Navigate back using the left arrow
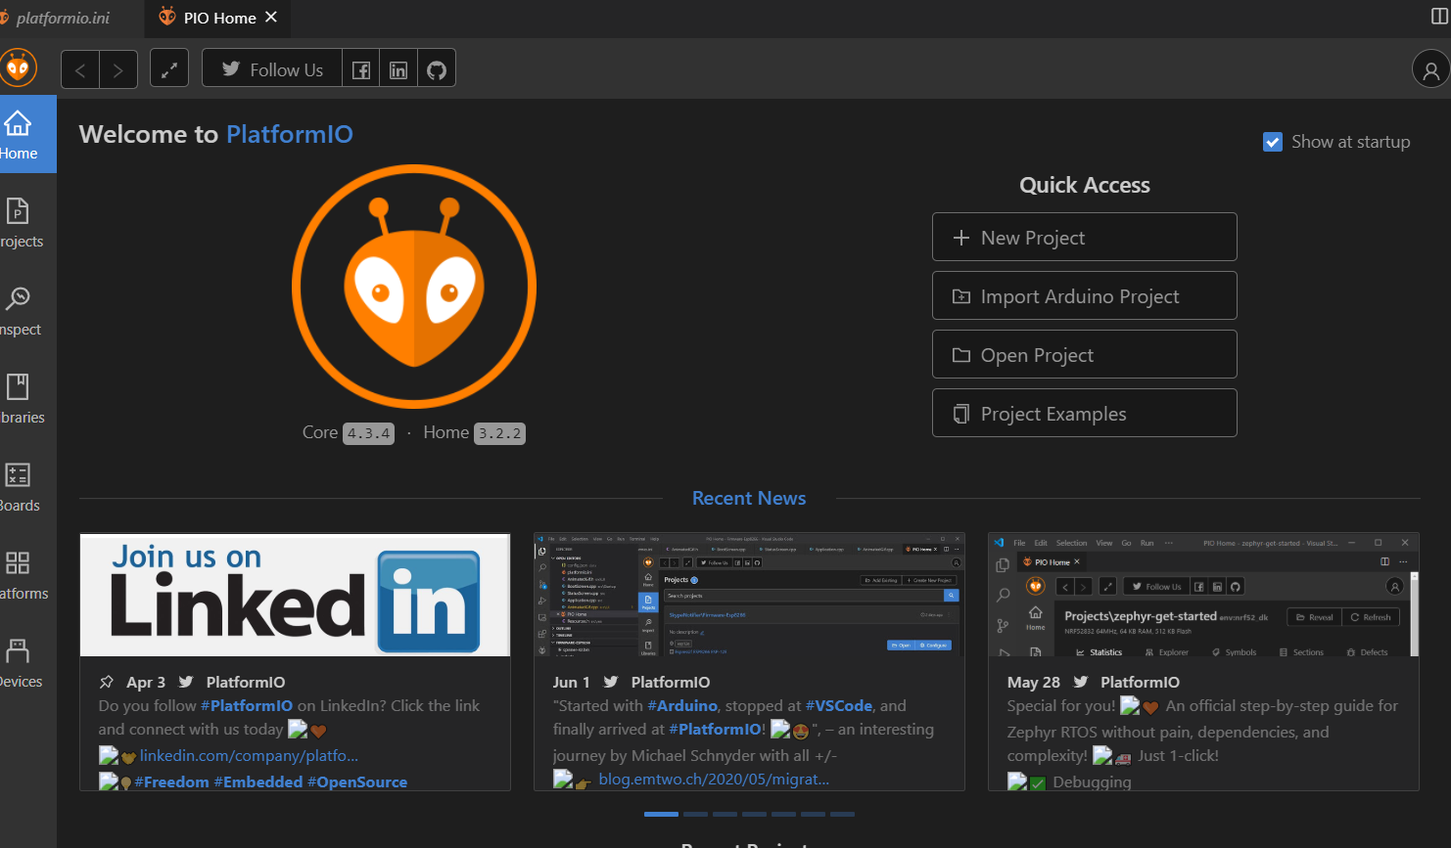 point(79,68)
